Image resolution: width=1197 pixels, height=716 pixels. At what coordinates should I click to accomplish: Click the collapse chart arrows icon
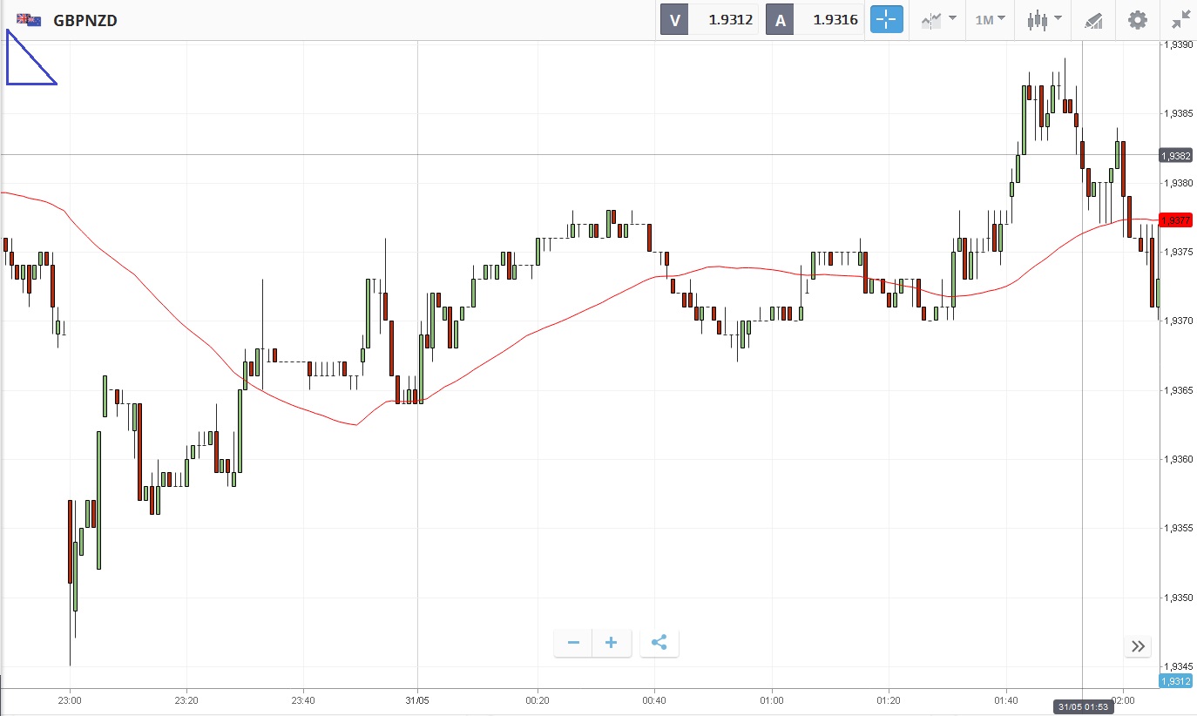coord(1180,20)
